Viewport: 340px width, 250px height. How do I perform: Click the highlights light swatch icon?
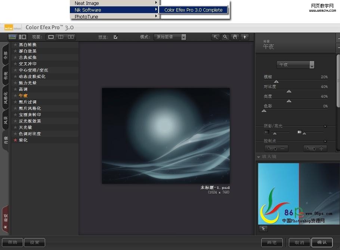[299, 132]
